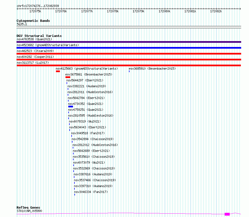249x217 pixels.
Task: Select the purple nsv4763538 variant bar
Action: coord(129,42)
